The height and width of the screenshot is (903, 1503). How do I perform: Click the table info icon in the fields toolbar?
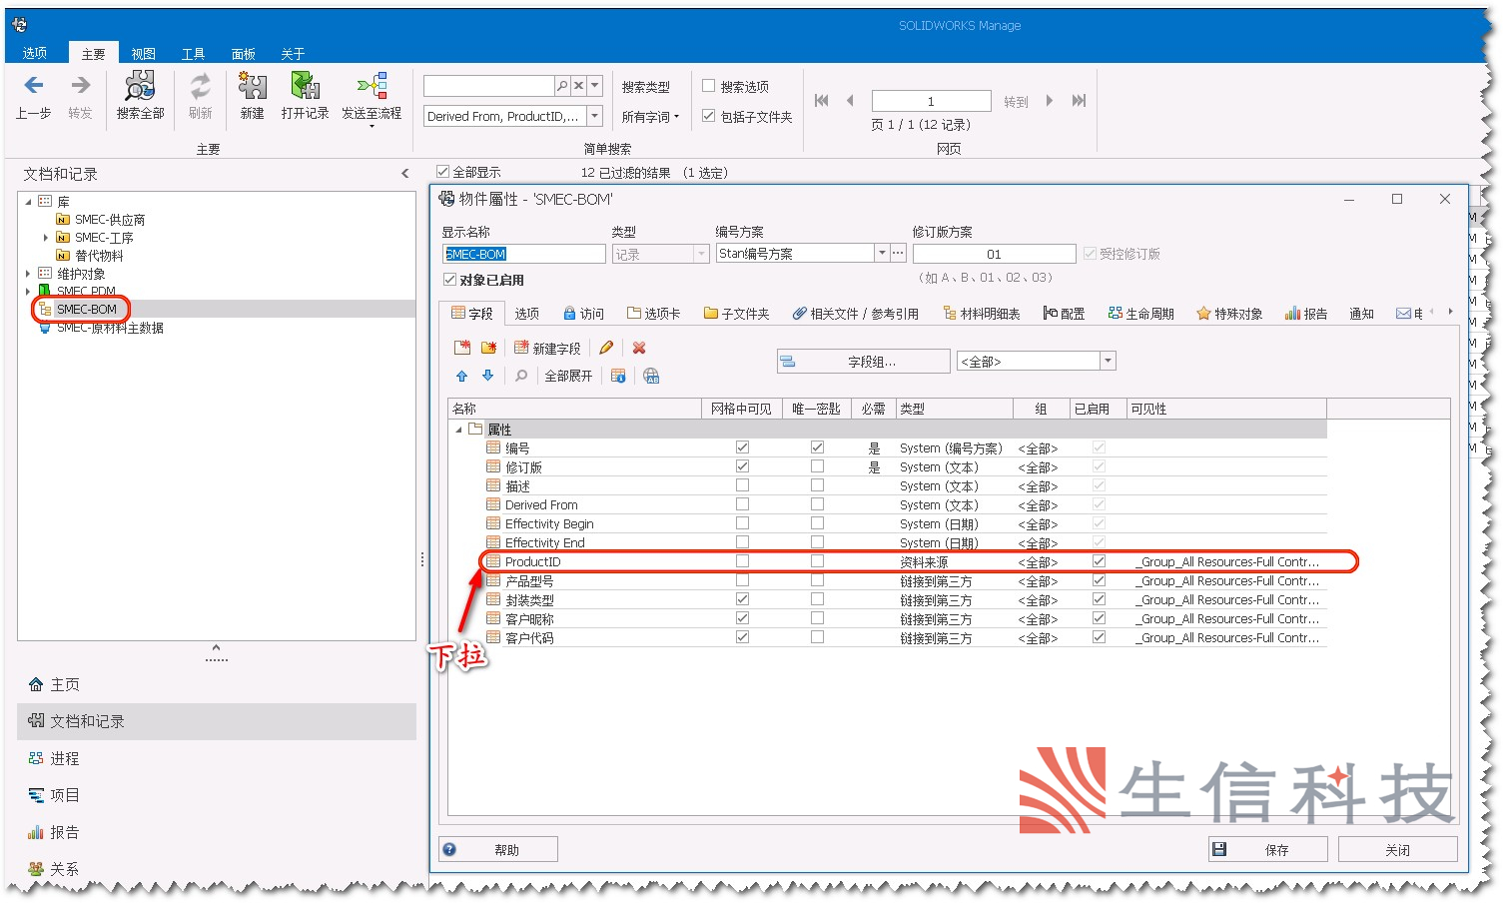tap(618, 376)
